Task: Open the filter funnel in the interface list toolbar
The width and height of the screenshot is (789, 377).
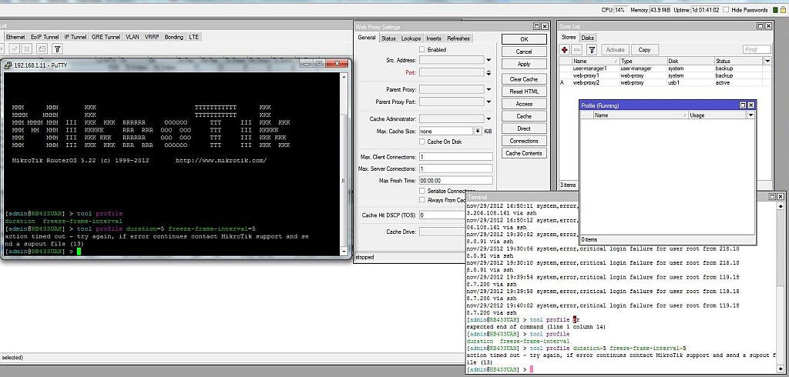Action: click(56, 48)
